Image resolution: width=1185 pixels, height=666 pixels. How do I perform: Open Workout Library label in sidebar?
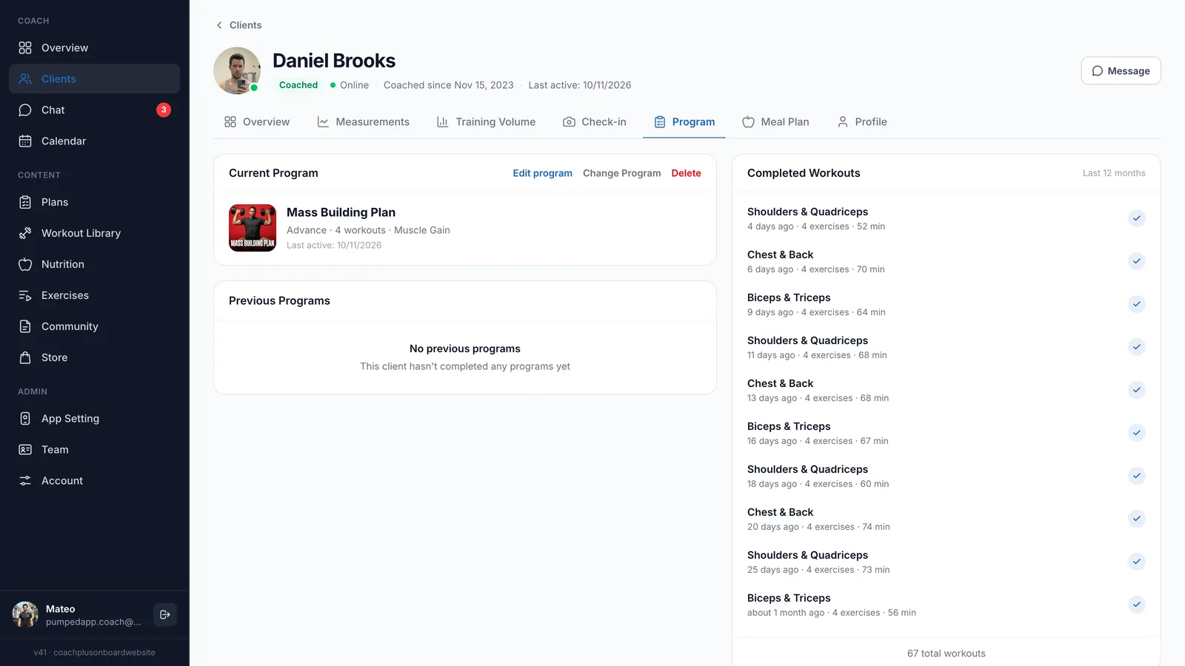click(81, 233)
